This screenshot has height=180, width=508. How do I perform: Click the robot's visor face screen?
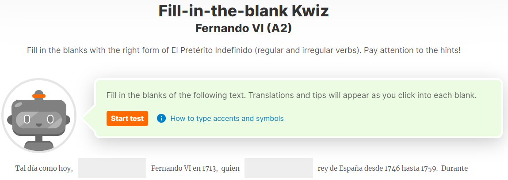[x=39, y=120]
